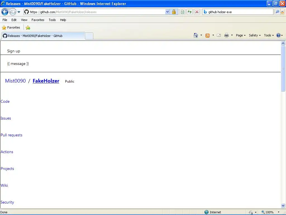Click the Favorites star button

tap(11, 28)
